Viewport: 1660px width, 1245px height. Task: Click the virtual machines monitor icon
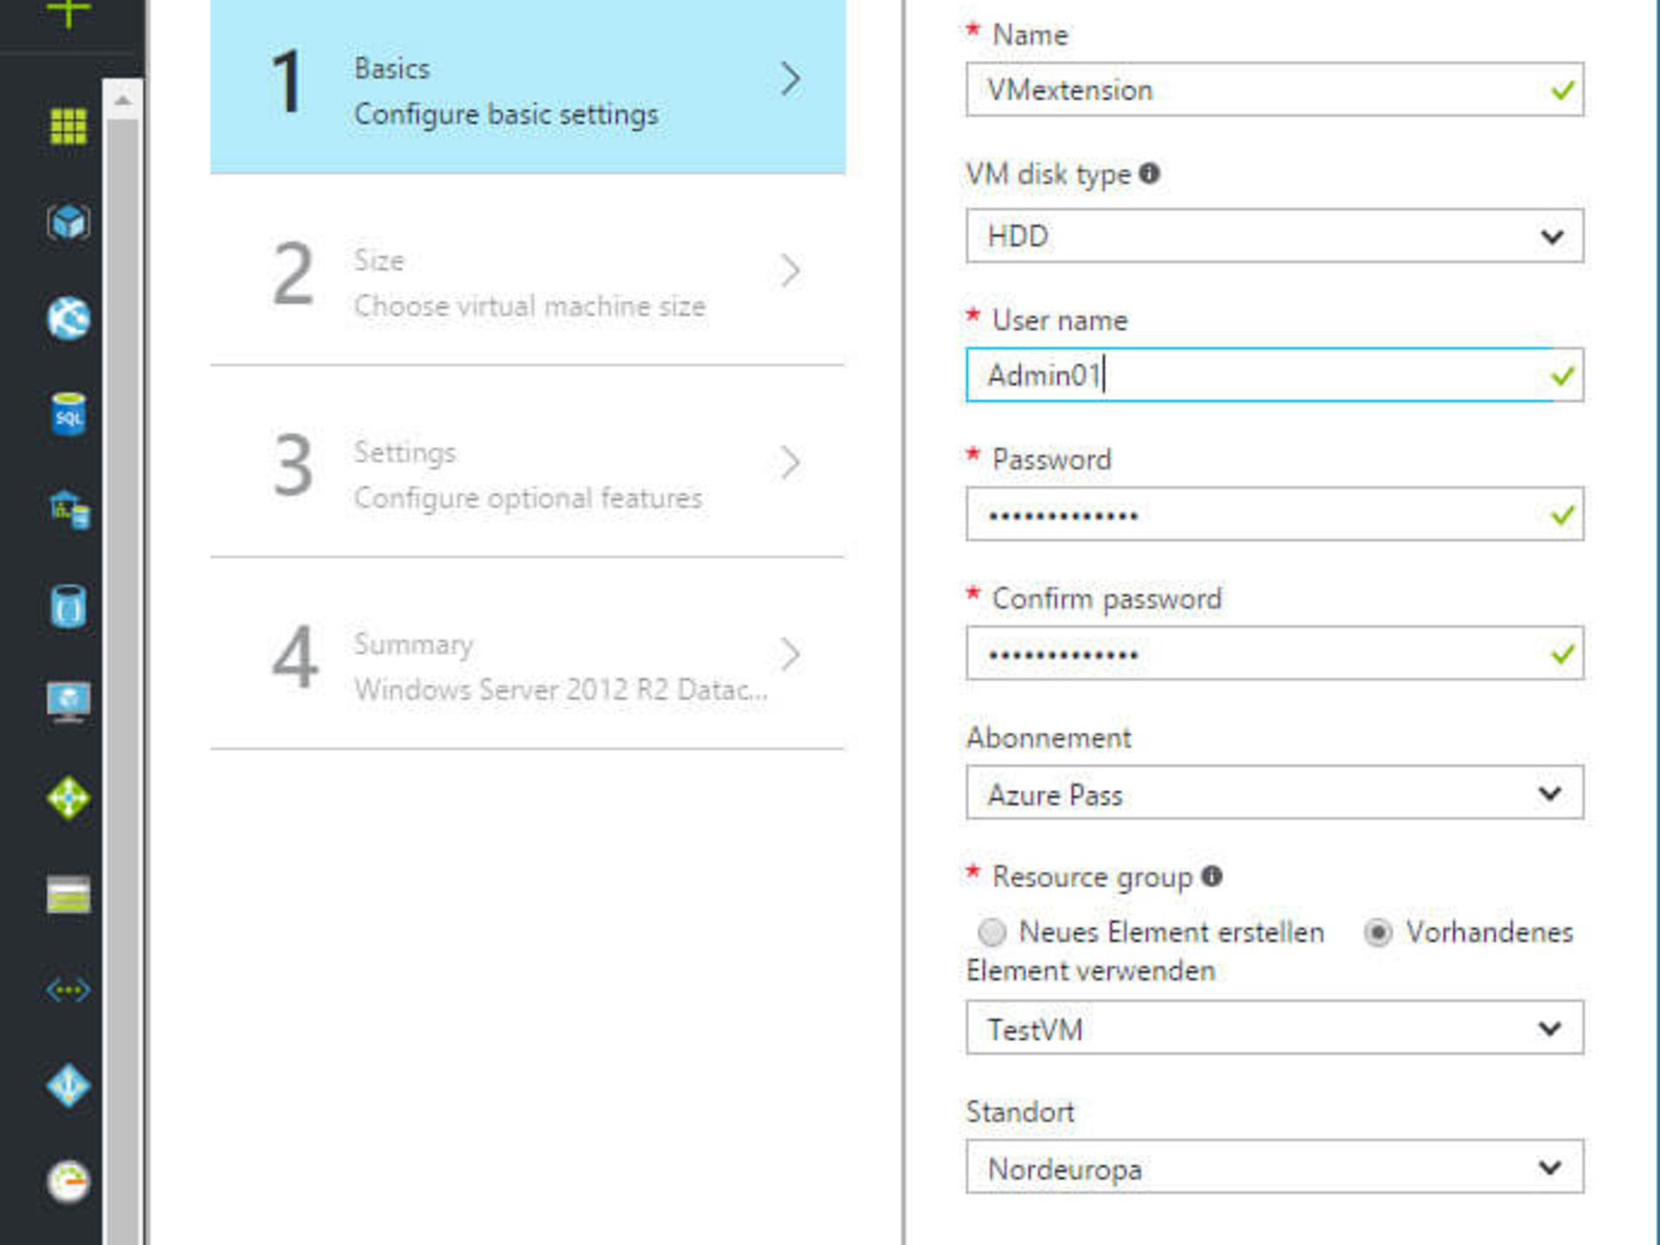[x=68, y=701]
